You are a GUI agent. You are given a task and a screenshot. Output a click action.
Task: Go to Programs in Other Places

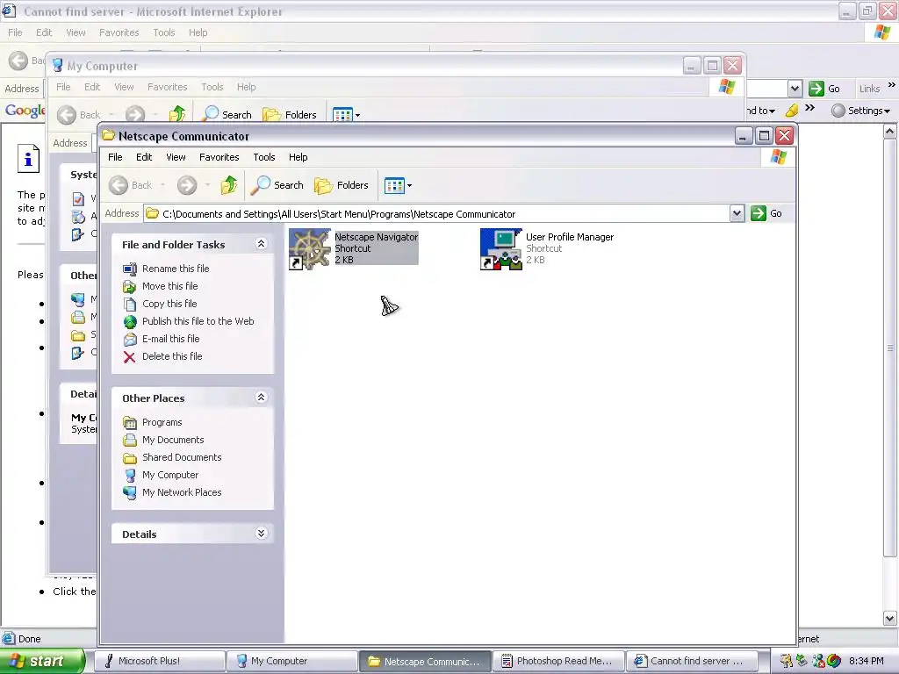162,422
